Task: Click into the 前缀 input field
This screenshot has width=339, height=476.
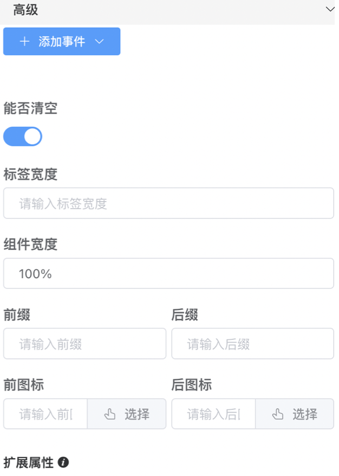Action: click(x=84, y=344)
